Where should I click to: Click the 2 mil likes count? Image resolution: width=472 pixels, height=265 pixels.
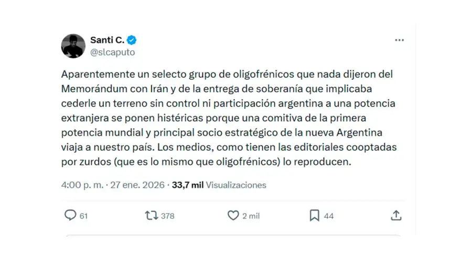click(x=251, y=216)
